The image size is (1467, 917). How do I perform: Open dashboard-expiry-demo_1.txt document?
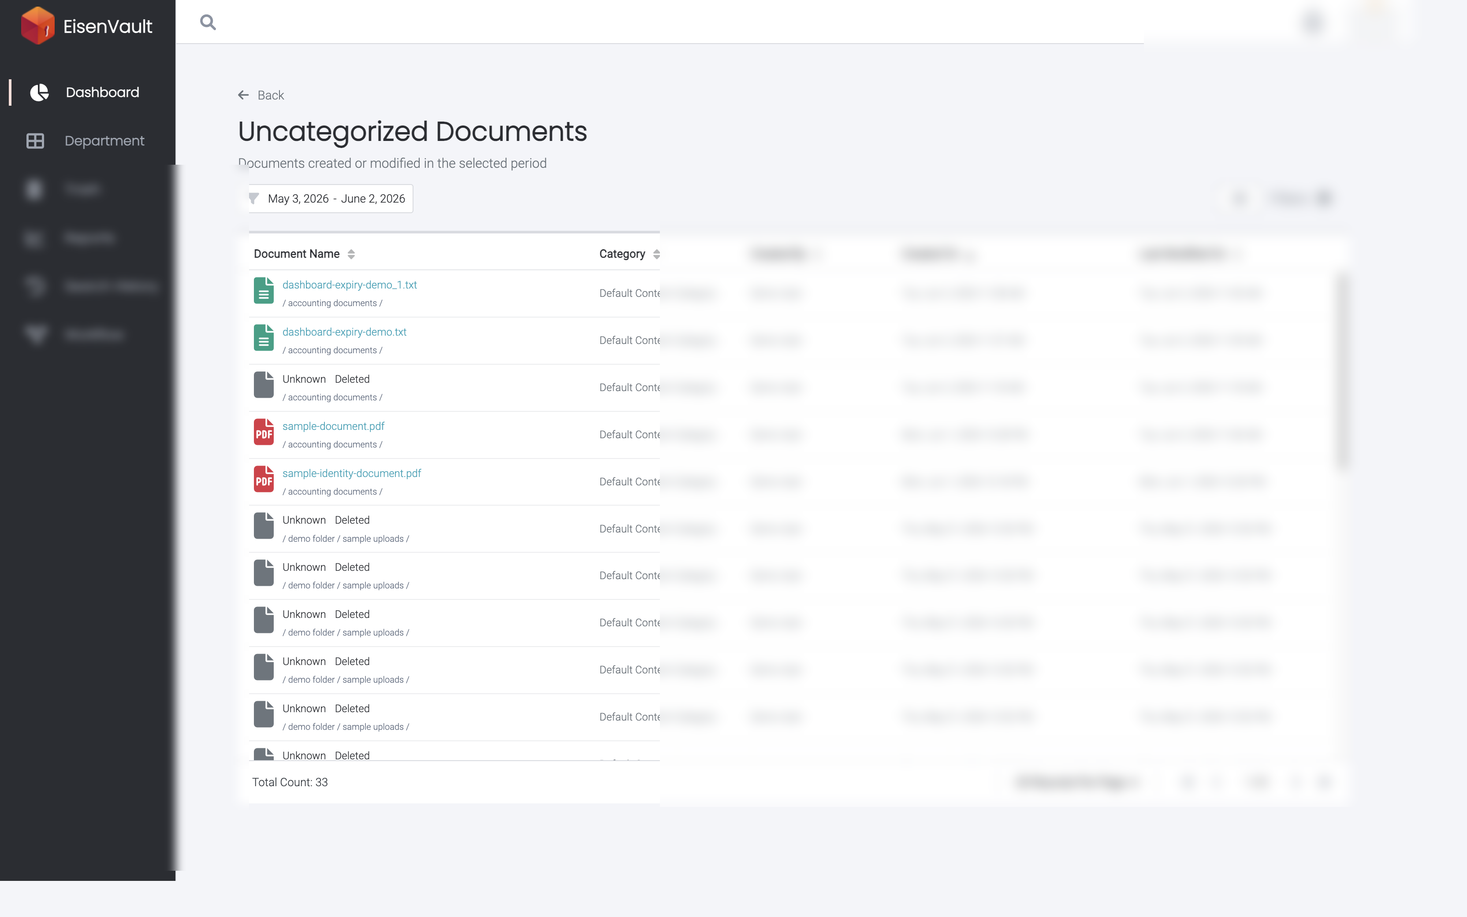coord(350,285)
